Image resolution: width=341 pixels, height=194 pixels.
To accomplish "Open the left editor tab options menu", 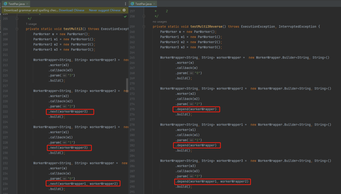I will [125, 4].
